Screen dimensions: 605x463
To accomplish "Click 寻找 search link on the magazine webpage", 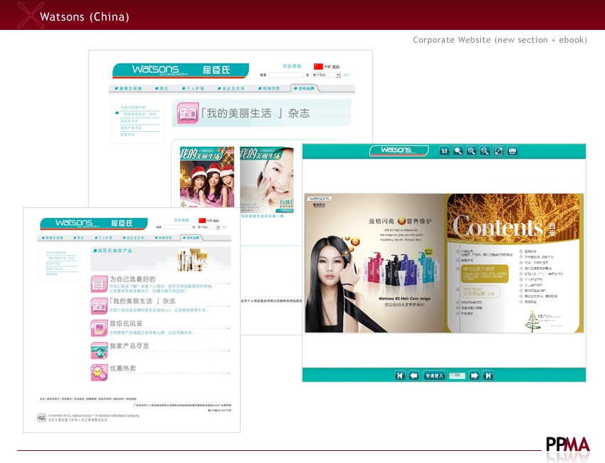I will (x=346, y=75).
